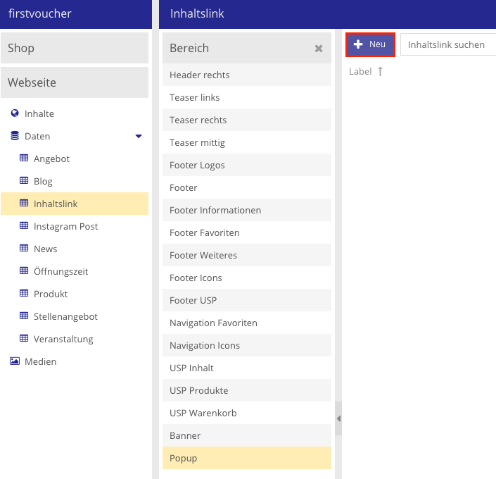Select the plain Footer area
The image size is (496, 479).
tap(247, 187)
